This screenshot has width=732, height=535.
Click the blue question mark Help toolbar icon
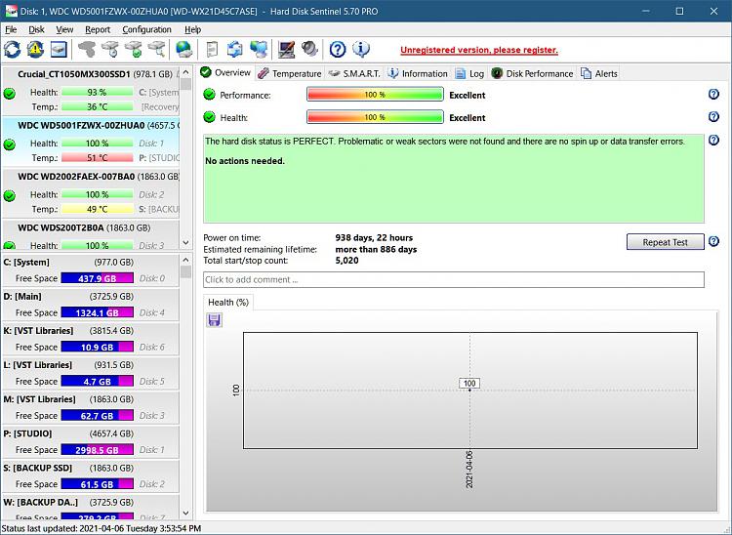pyautogui.click(x=338, y=49)
